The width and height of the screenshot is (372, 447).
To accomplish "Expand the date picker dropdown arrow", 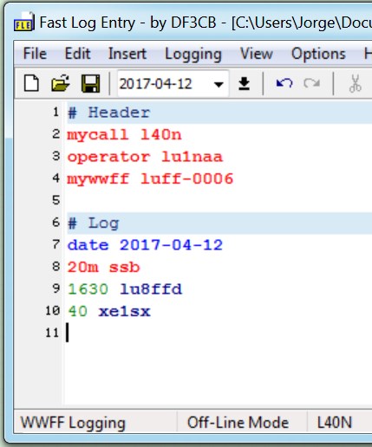I will 219,84.
